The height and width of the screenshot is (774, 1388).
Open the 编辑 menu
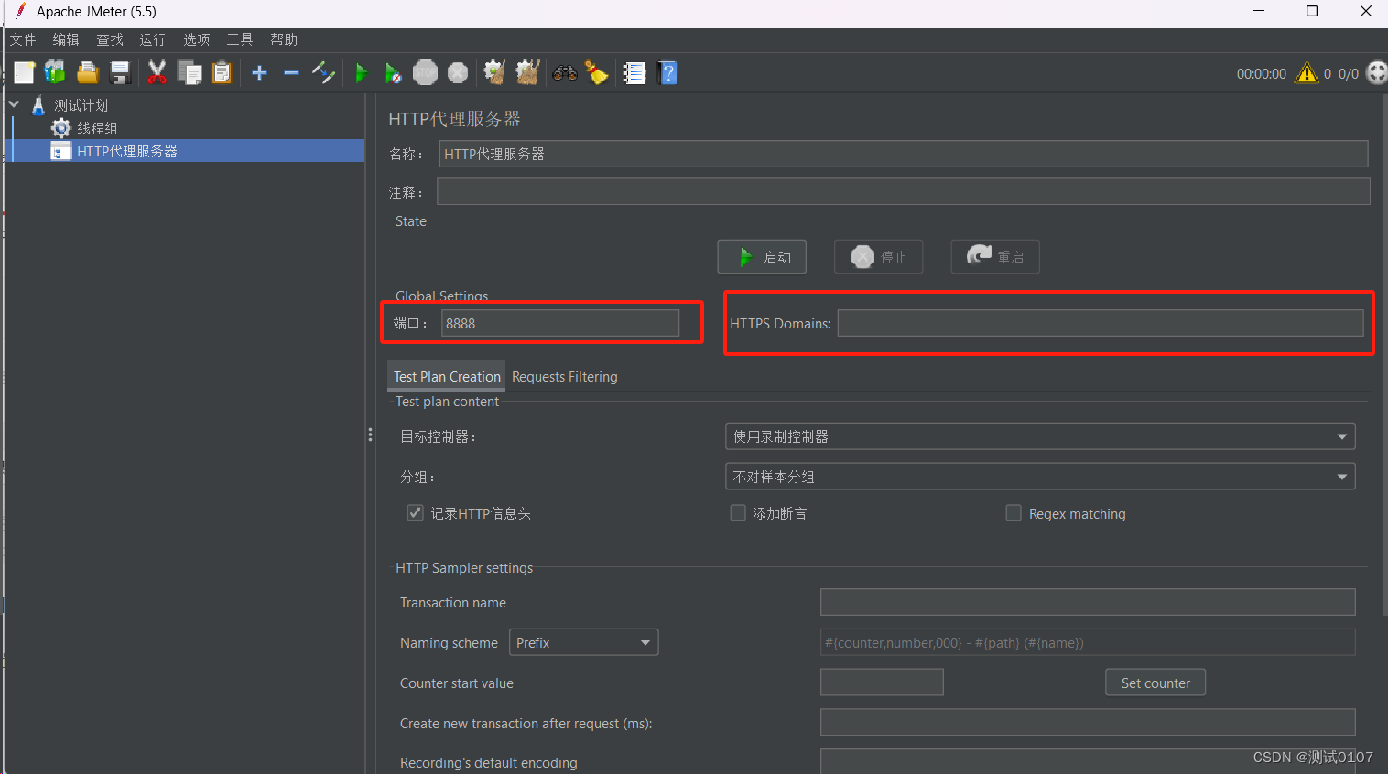pos(66,39)
